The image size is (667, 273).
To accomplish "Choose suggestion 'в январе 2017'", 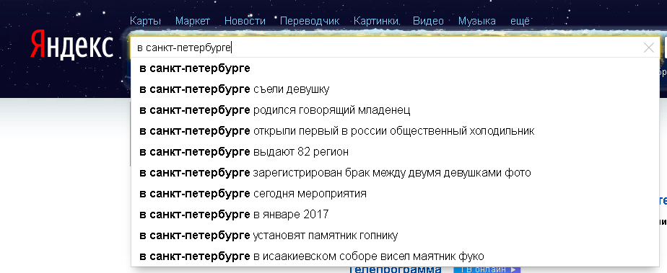I will [395, 215].
